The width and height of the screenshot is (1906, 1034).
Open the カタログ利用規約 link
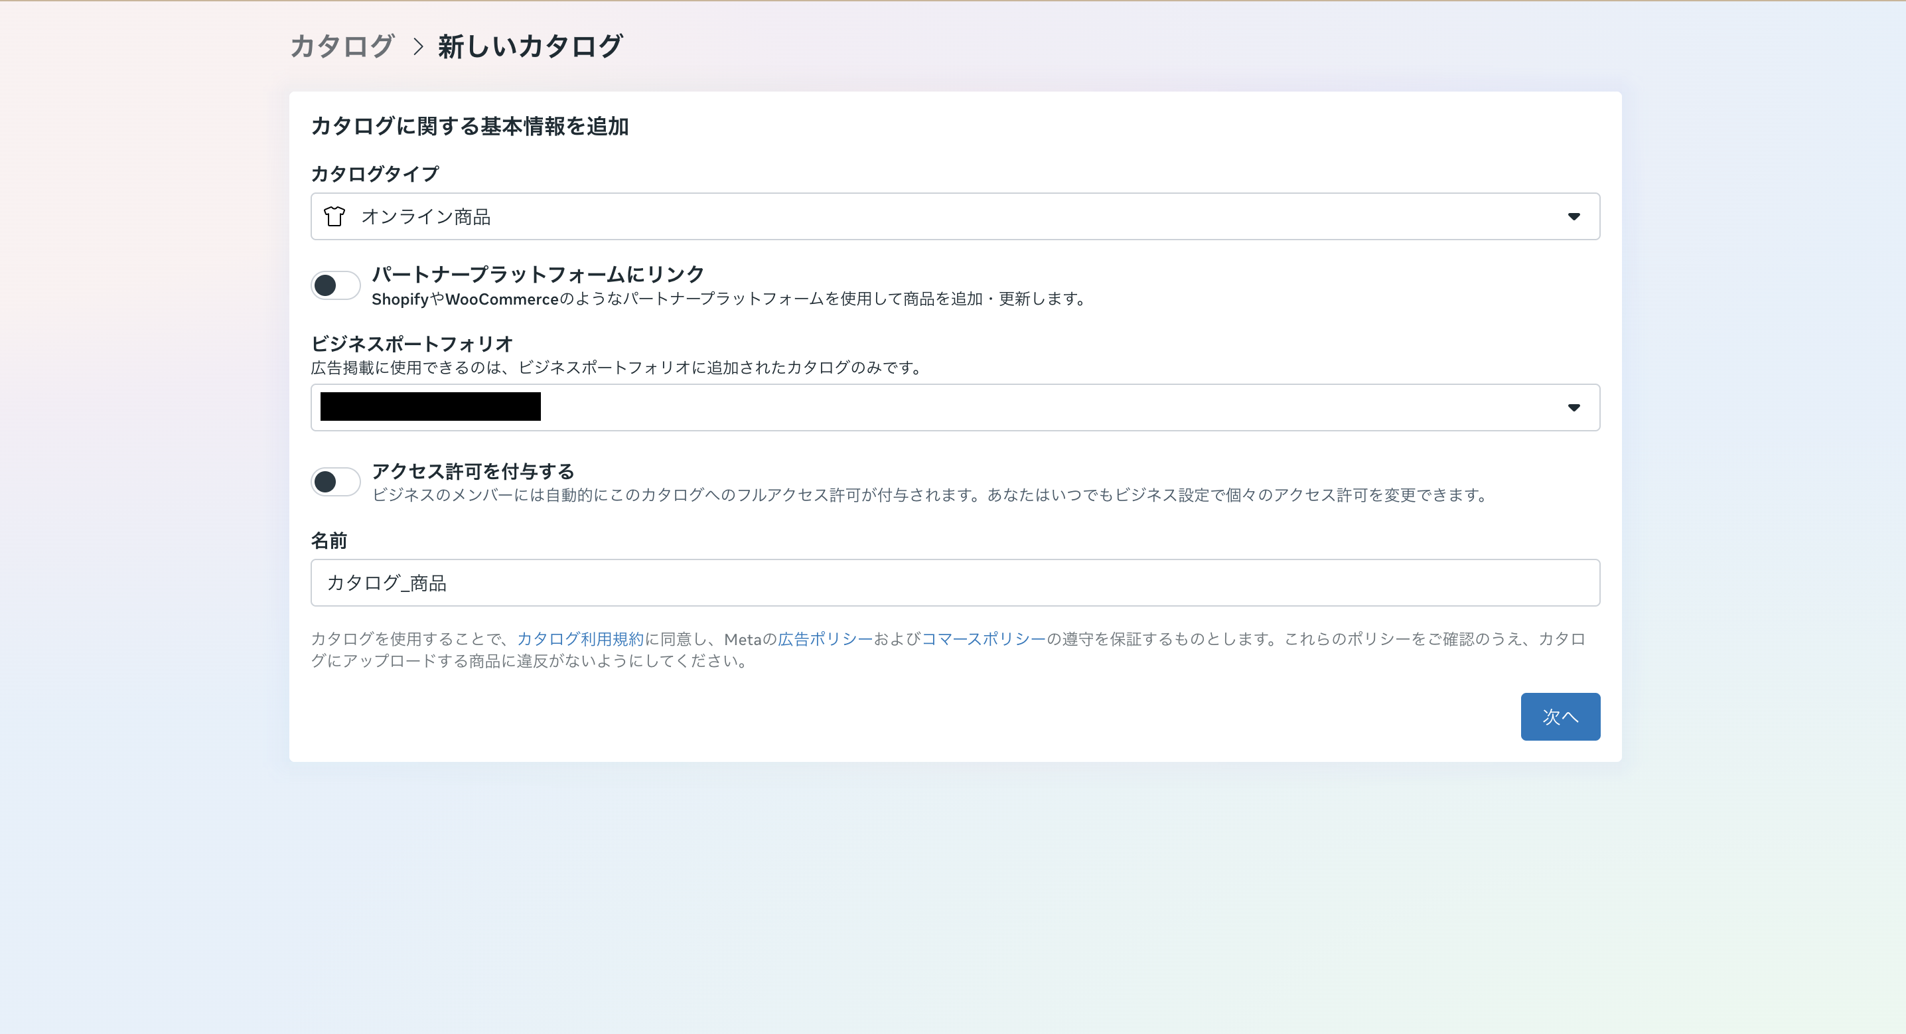[580, 638]
